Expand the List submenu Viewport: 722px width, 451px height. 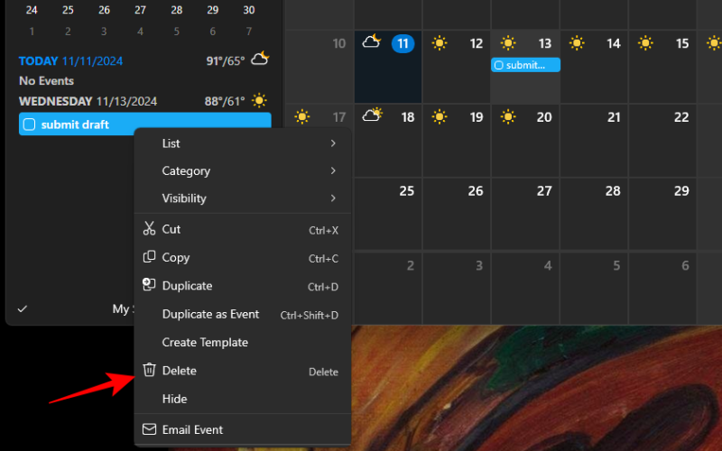tap(242, 143)
